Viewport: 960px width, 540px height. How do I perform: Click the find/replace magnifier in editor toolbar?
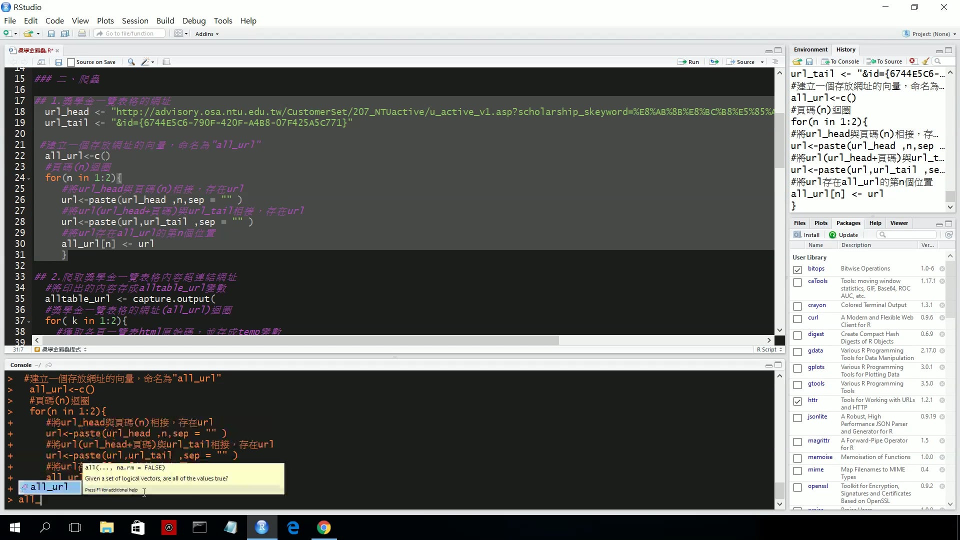tap(131, 62)
